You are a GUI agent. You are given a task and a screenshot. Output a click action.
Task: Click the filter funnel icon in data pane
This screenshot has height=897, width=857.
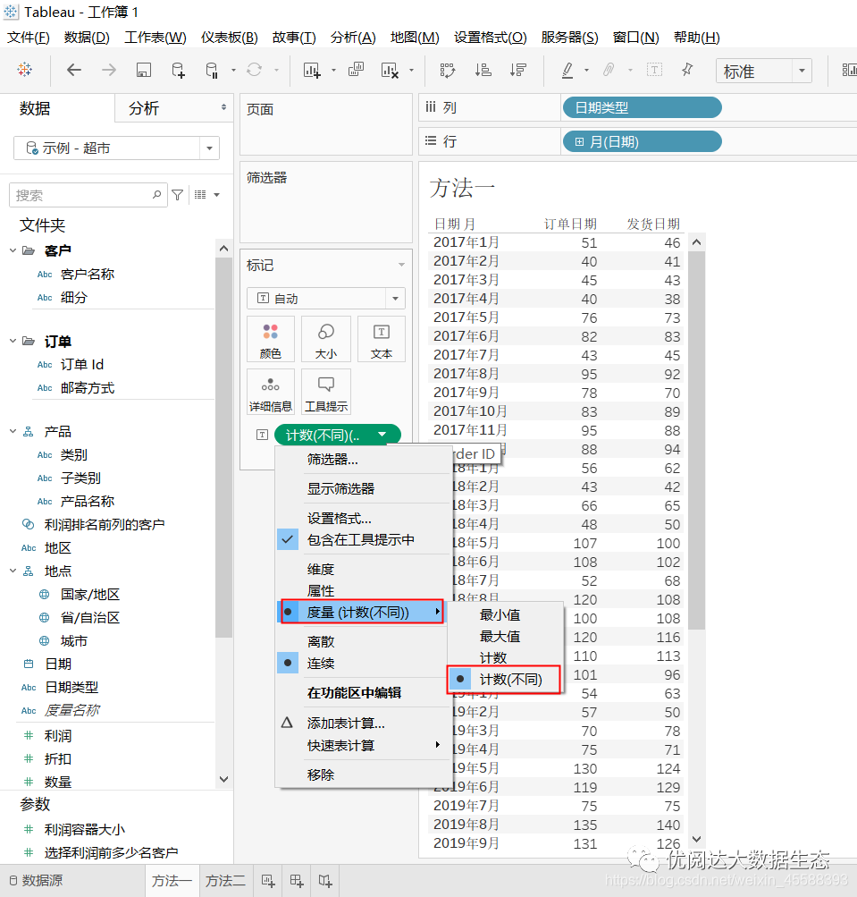[178, 195]
